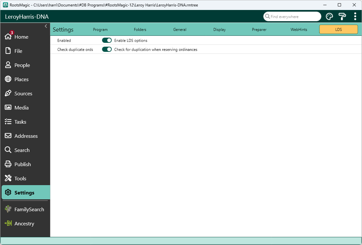The height and width of the screenshot is (245, 362).
Task: Turn off Check for duplication toggle
Action: coord(107,49)
